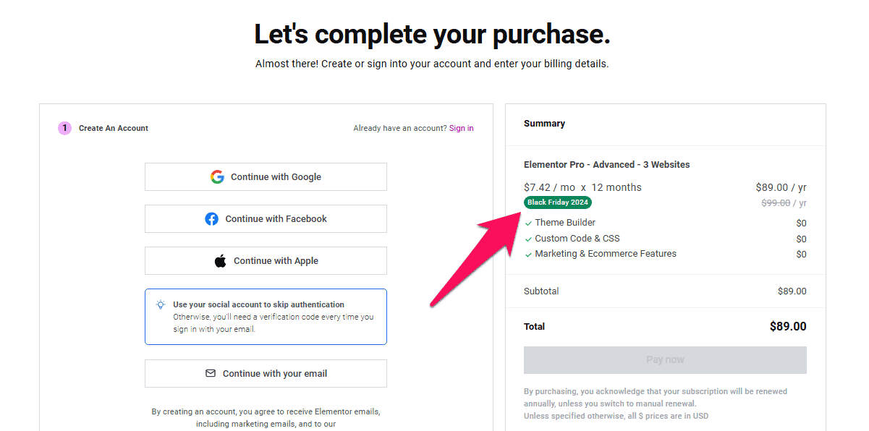This screenshot has width=869, height=431.
Task: Click the Marketing & Ecommerce Features checkmark
Action: 528,255
